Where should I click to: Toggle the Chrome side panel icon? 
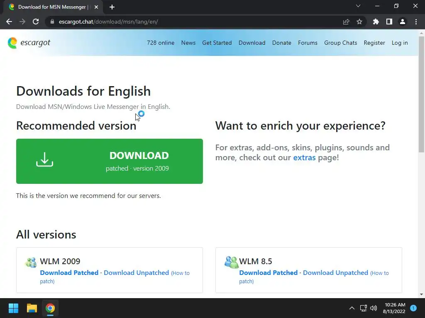tap(389, 22)
